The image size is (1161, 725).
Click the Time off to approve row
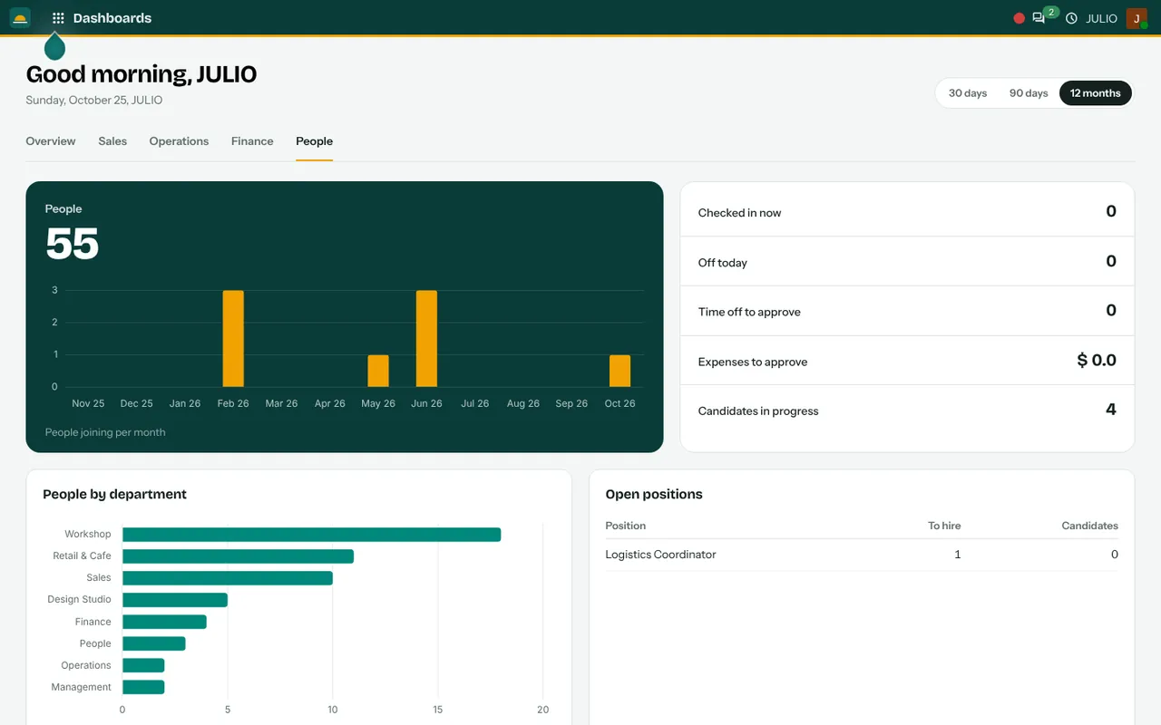pyautogui.click(x=907, y=311)
